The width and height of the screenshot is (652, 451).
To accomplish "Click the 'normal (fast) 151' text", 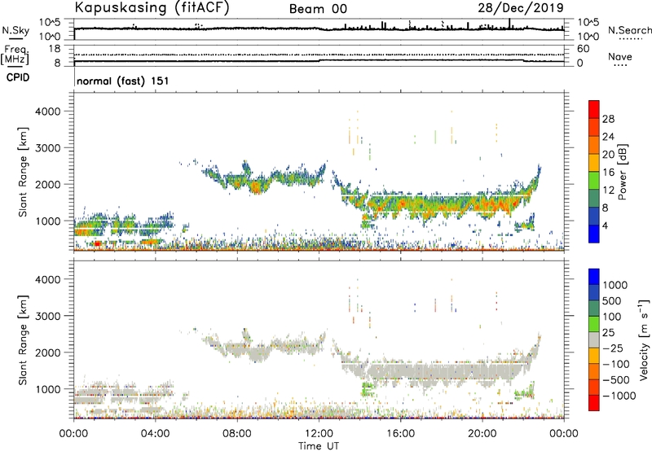I will point(123,81).
